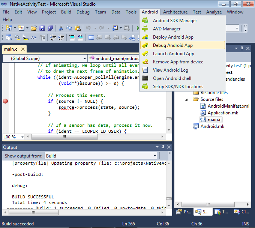
Task: Click the Save All icon
Action: (x=50, y=28)
